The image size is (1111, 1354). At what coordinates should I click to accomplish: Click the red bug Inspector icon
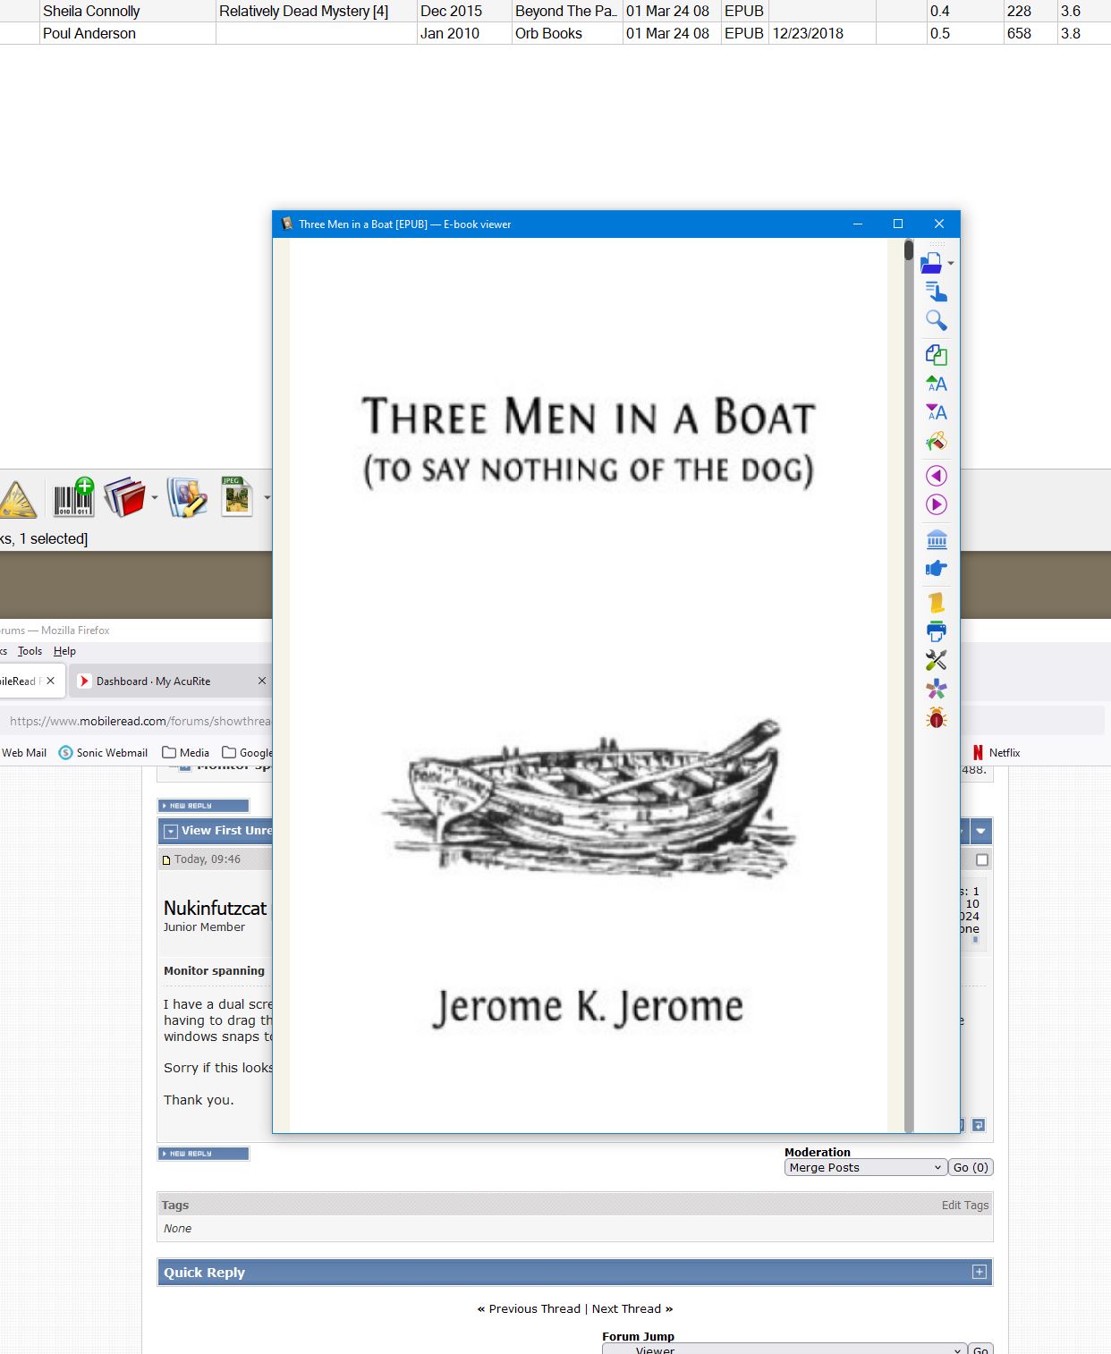click(x=937, y=717)
